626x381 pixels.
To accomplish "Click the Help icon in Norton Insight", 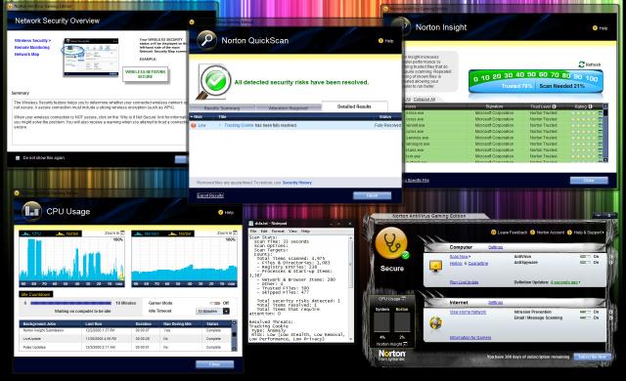I will point(595,28).
